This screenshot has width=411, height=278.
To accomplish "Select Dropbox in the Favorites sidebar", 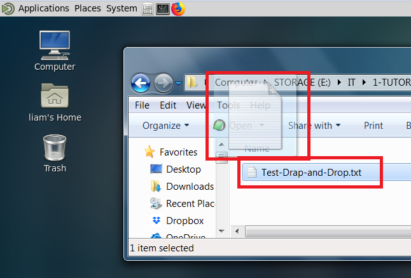I will (185, 220).
